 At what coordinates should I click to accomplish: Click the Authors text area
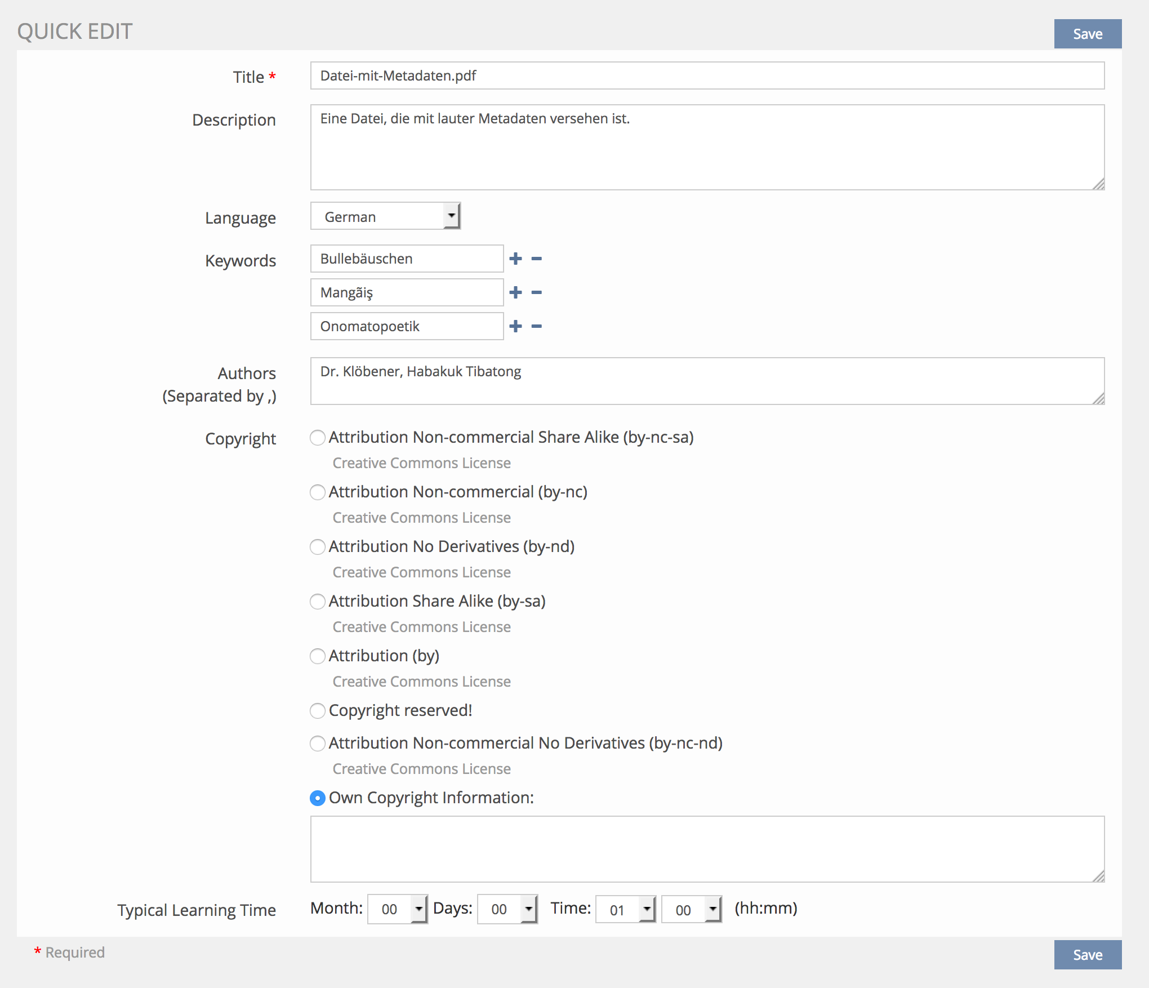point(707,381)
